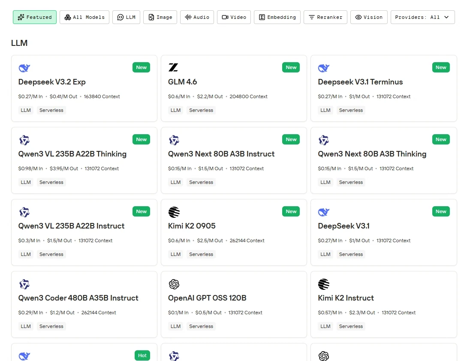Click Serverless tag on Qwen3 Coder 480B card
Screen dimensions: 467x361
tap(51, 326)
